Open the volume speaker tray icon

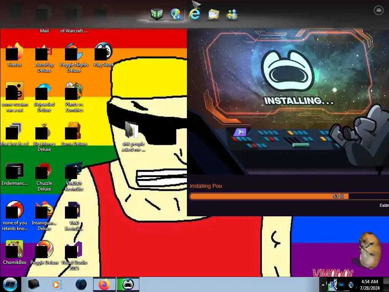[351, 285]
